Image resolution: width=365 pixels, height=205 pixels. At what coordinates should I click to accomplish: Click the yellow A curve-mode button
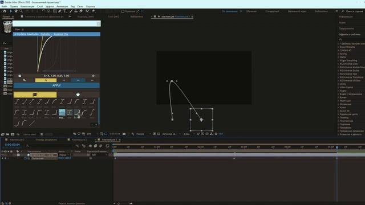(46, 80)
